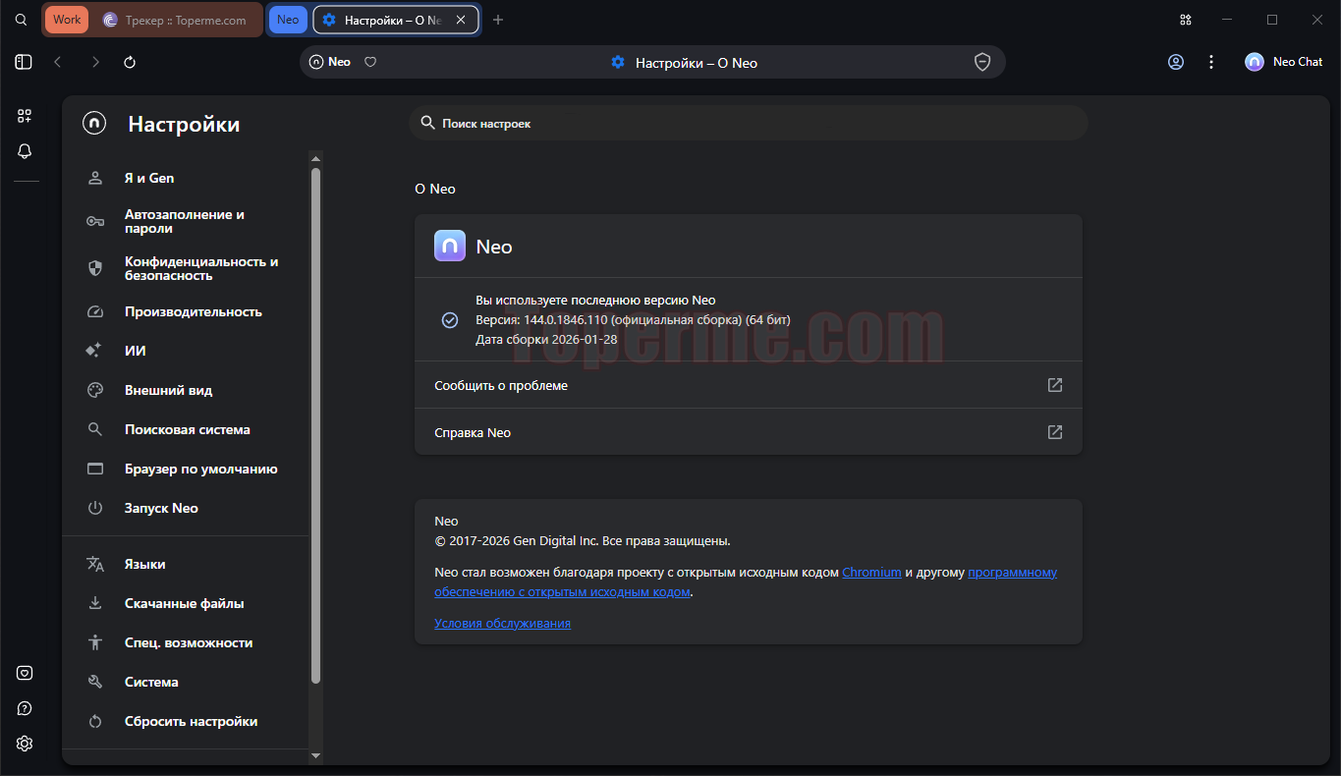Open Запуск Neo settings section

point(188,508)
